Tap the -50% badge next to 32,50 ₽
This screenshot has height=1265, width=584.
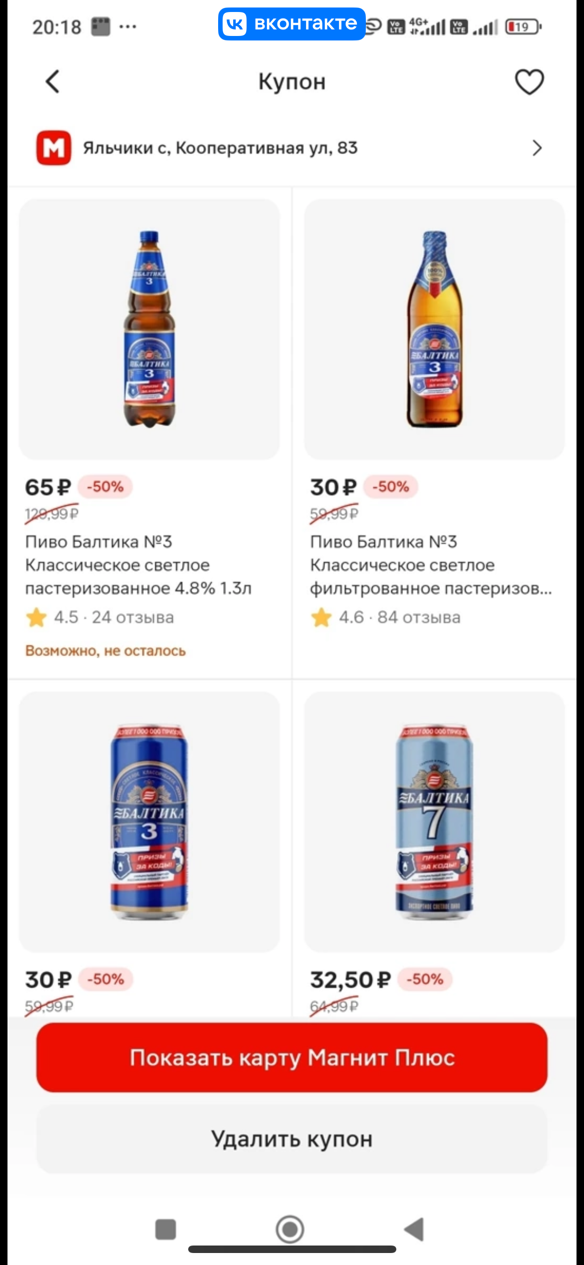coord(425,979)
